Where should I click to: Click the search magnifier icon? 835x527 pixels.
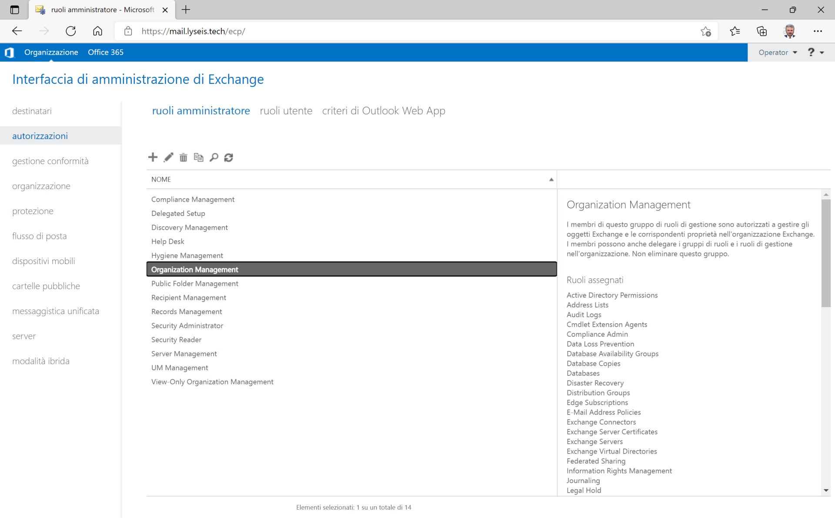coord(214,157)
